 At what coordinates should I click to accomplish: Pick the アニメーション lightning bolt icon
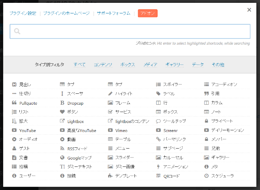coord(158,167)
